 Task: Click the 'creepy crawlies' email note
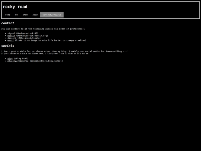(x=51, y=40)
